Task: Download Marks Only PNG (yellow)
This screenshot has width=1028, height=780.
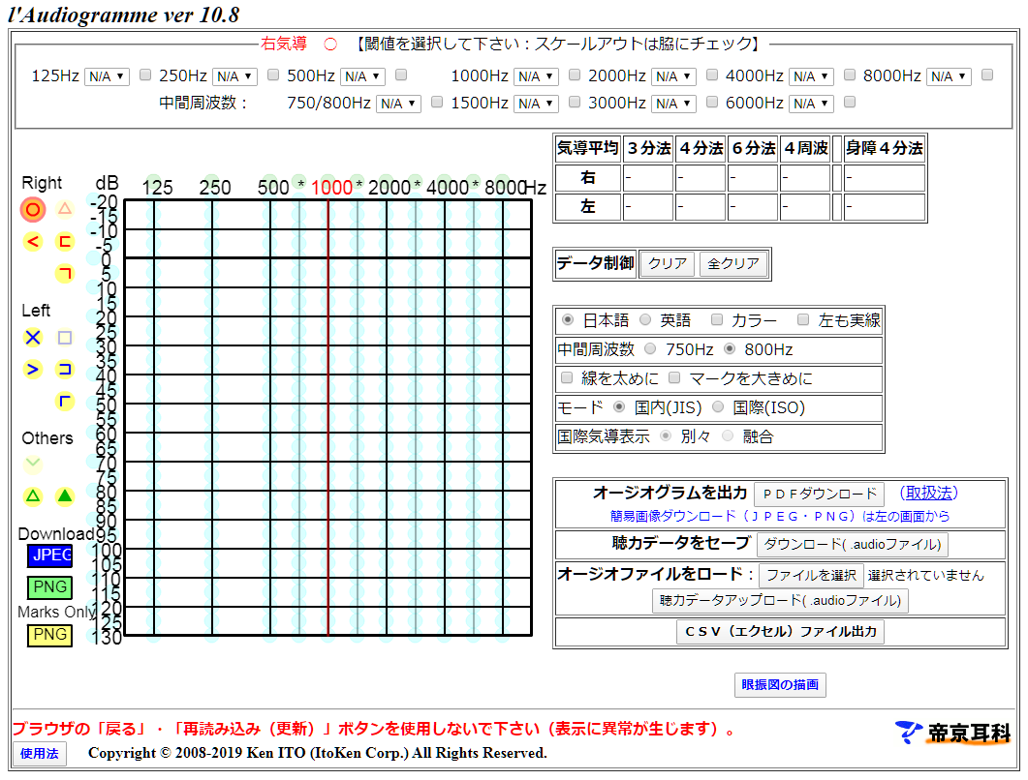Action: coord(49,635)
